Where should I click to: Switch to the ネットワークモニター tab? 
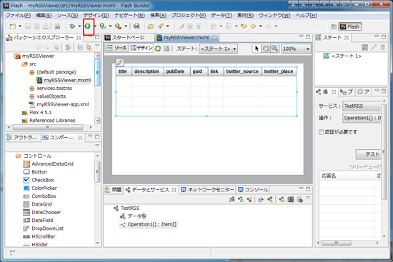pyautogui.click(x=207, y=190)
